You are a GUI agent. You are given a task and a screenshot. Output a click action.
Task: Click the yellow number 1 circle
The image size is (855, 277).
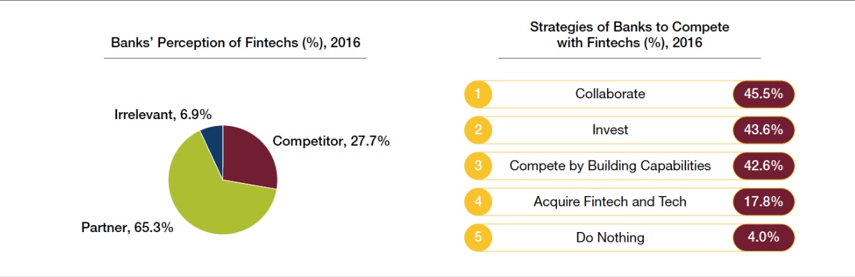(478, 94)
